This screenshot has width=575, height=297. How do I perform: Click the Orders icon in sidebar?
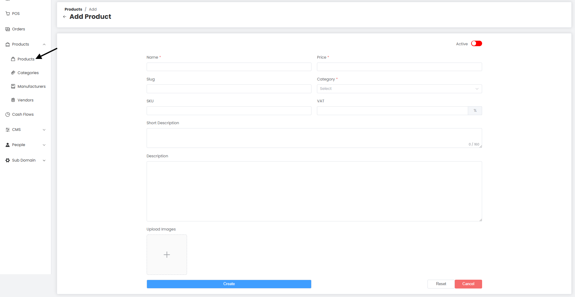pyautogui.click(x=7, y=29)
